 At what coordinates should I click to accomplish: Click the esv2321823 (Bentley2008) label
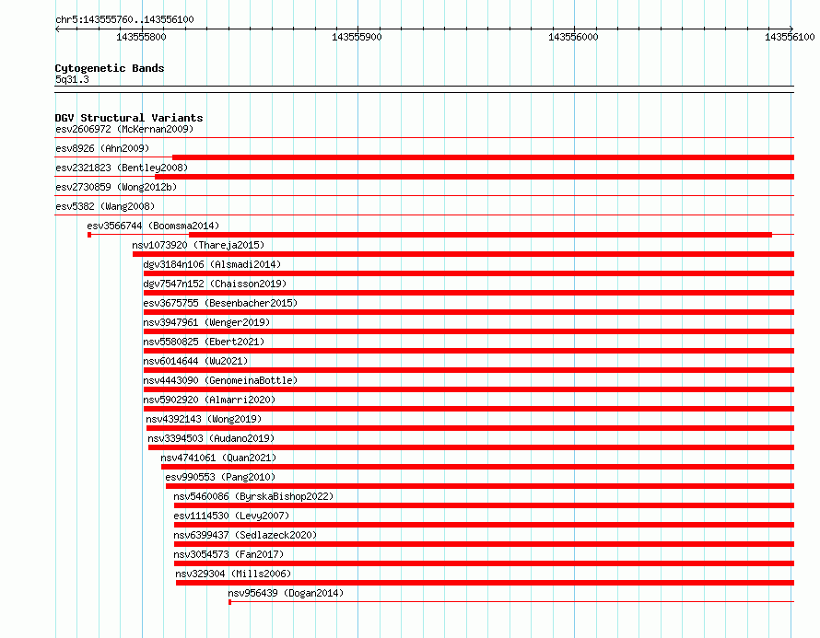(x=122, y=168)
